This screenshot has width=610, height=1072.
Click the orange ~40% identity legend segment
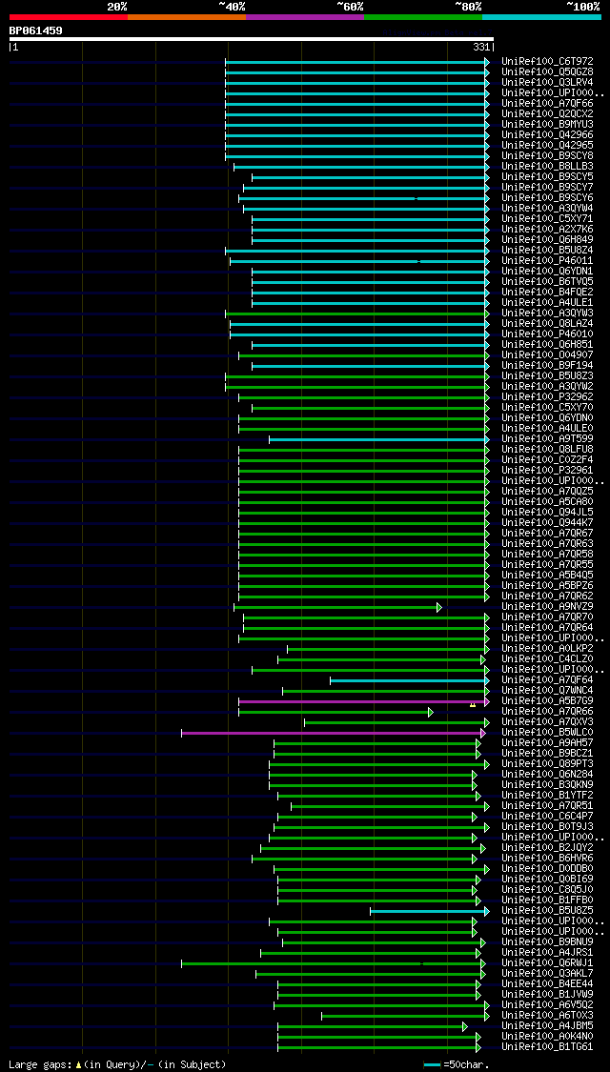tap(187, 16)
